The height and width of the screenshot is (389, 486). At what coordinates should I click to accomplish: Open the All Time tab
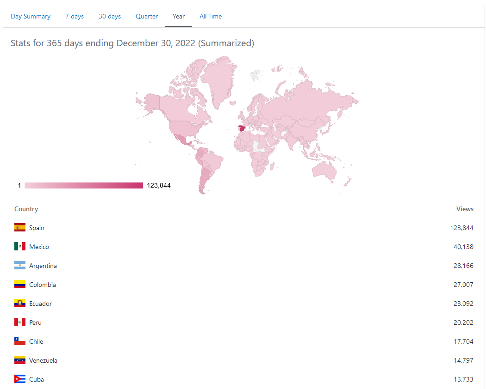point(211,17)
